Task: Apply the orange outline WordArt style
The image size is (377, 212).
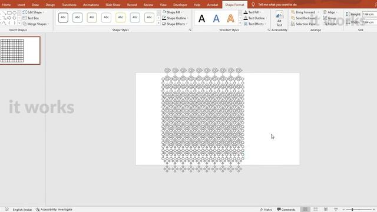Action: pyautogui.click(x=230, y=18)
